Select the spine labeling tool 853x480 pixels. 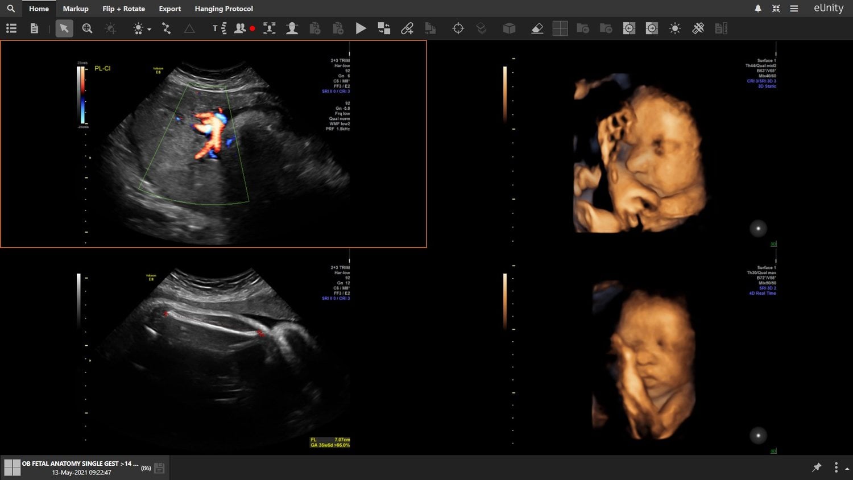point(220,28)
